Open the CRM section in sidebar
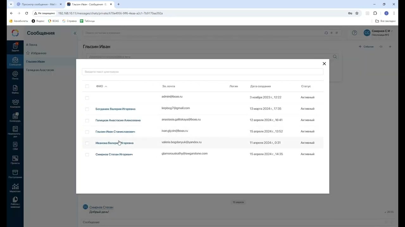405x227 pixels. coord(15,146)
